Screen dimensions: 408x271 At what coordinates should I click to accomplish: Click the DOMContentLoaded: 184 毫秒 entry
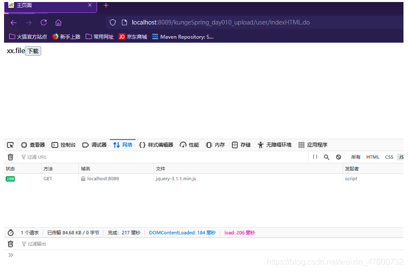tap(183, 232)
